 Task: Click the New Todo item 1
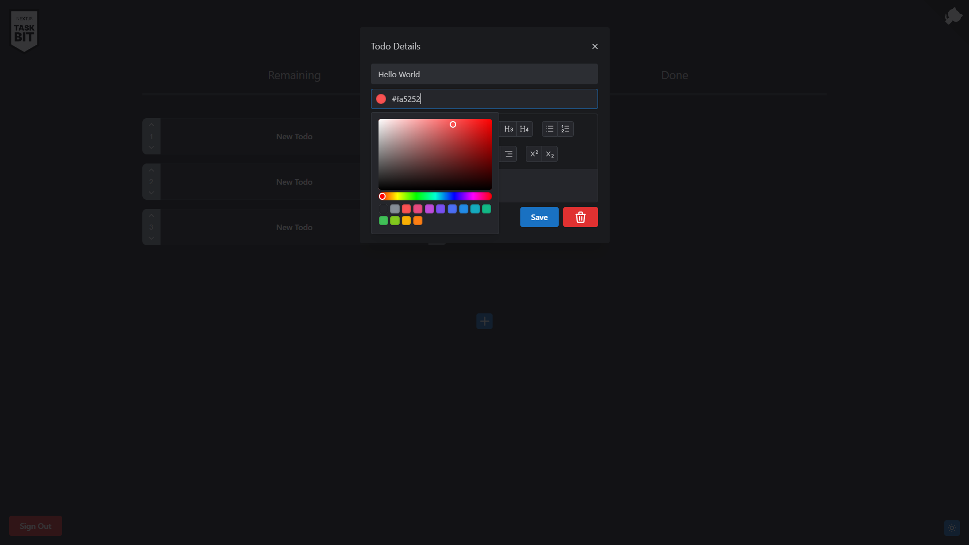click(294, 136)
